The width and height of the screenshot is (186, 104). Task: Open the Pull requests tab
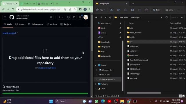click(35, 24)
